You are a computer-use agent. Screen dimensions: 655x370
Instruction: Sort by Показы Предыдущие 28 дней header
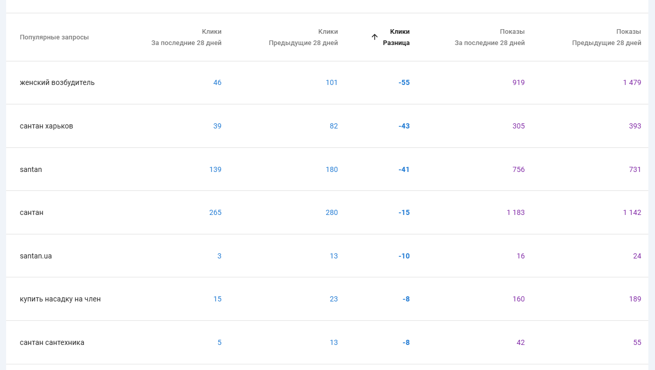(606, 37)
